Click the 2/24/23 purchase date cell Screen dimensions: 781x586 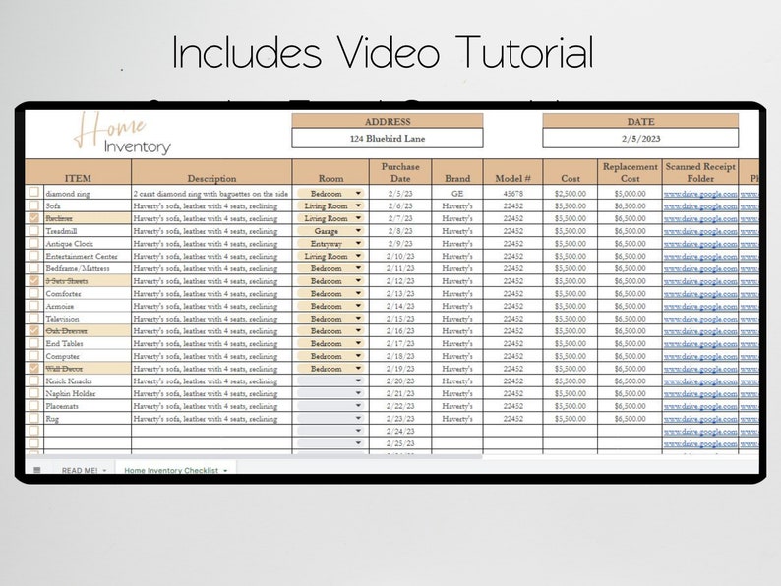tap(400, 432)
